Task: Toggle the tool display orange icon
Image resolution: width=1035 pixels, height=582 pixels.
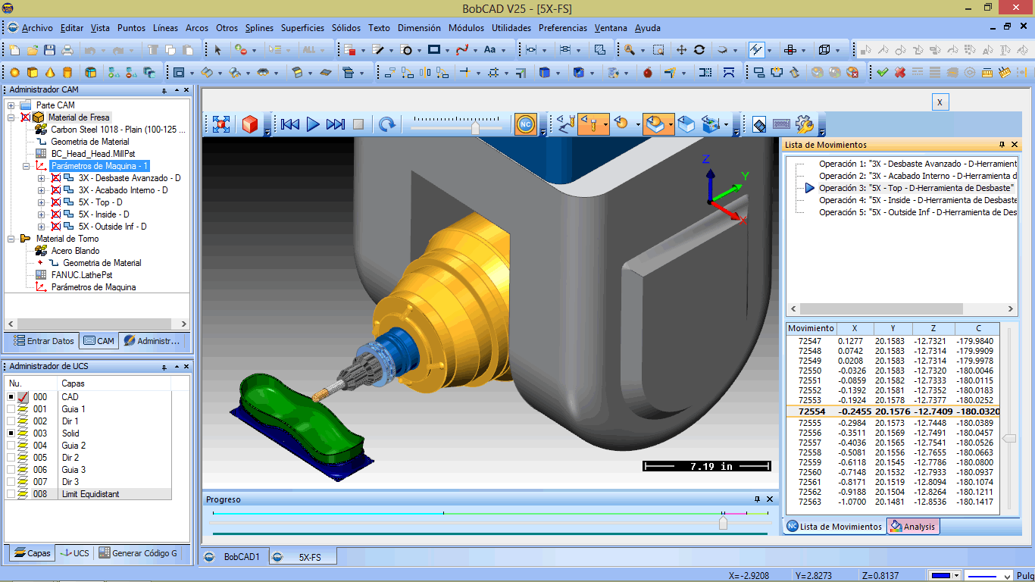Action: coord(593,124)
